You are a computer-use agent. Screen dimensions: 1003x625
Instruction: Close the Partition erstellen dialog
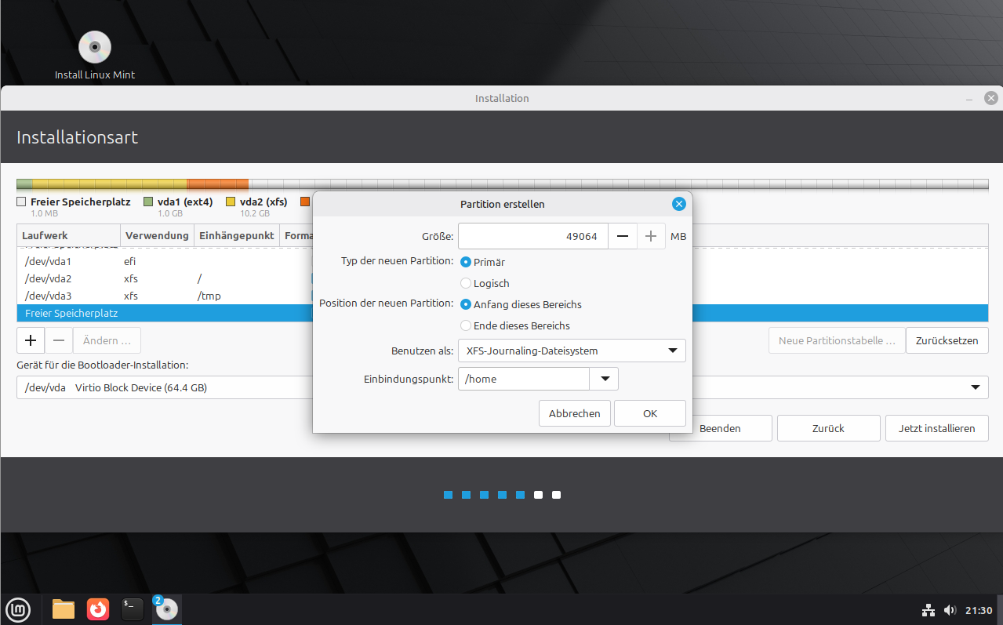[678, 204]
